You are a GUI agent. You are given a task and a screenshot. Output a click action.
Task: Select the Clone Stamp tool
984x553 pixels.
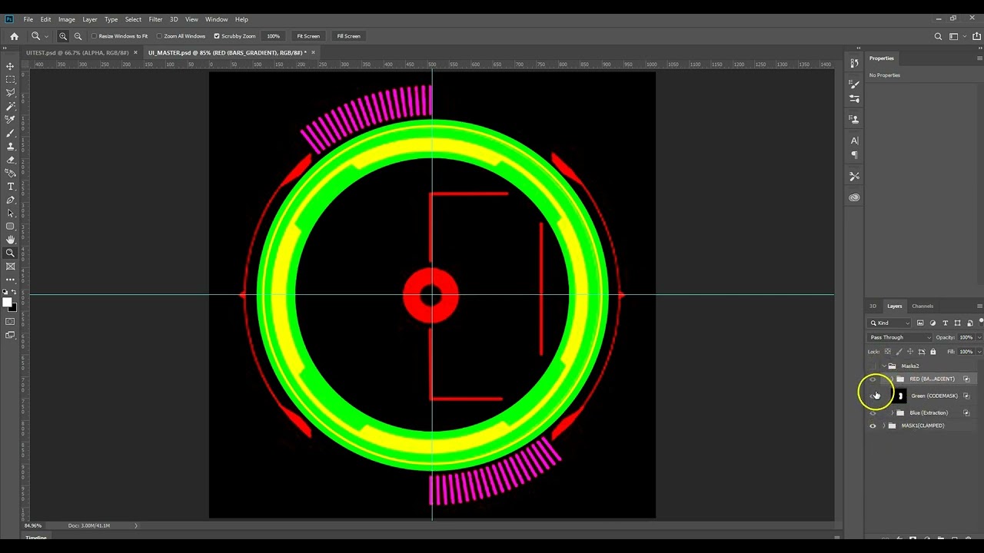[11, 146]
